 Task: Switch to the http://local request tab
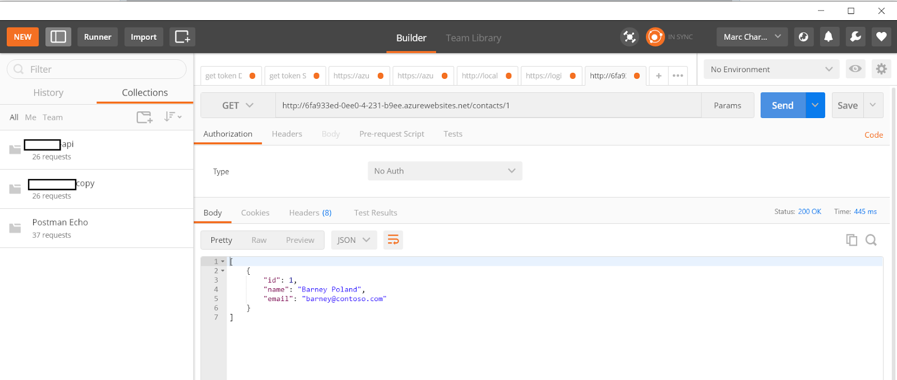point(486,76)
